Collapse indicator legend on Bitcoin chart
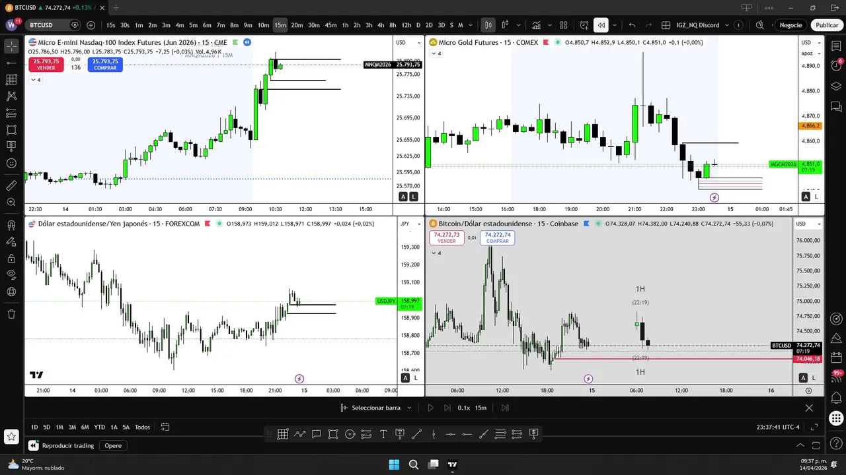Viewport: 846px width, 475px height. (437, 253)
